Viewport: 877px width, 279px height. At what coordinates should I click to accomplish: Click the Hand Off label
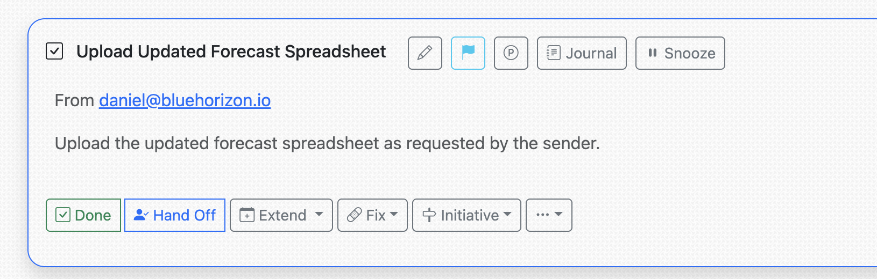184,215
